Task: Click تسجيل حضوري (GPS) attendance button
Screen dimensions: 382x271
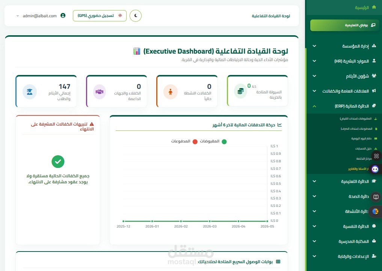Action: click(100, 16)
